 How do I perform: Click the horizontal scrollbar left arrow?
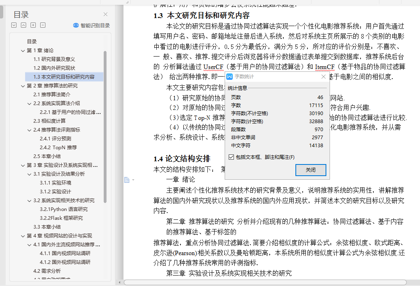coord(119,282)
